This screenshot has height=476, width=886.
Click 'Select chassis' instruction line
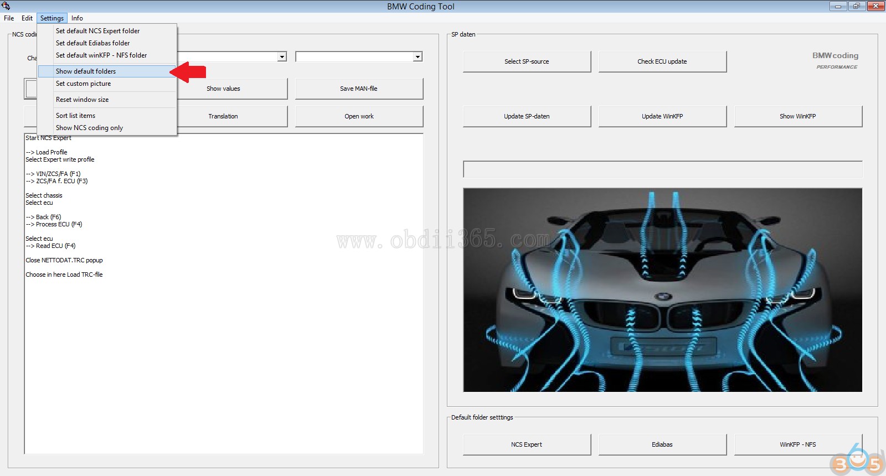pos(44,195)
